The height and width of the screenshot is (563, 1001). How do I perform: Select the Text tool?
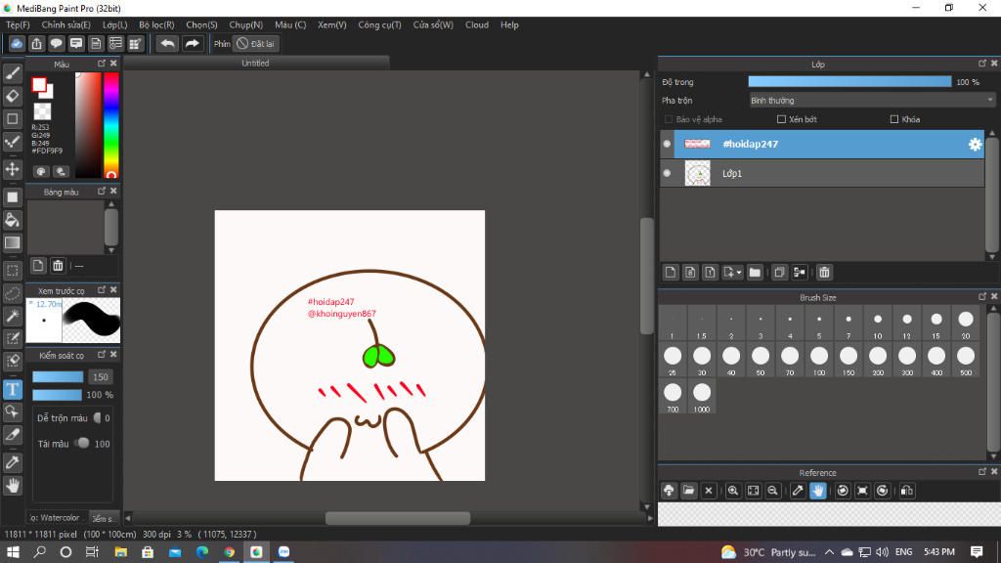[x=12, y=389]
